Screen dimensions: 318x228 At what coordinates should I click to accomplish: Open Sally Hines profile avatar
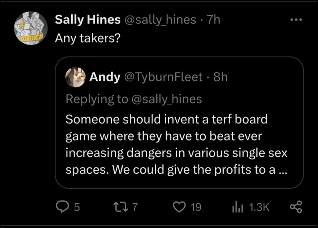point(30,28)
